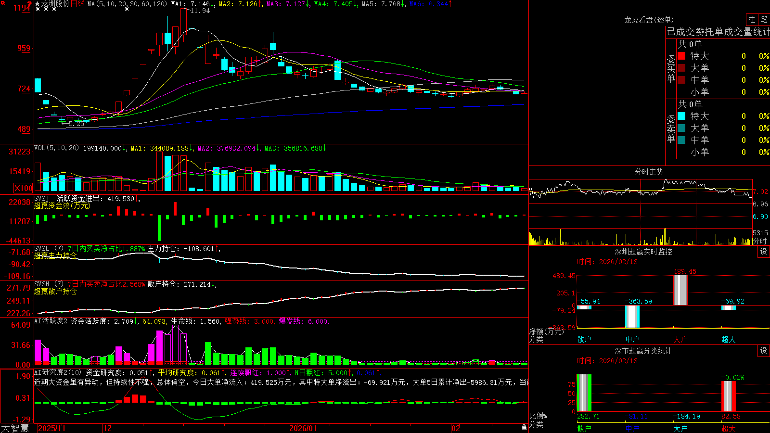Click the 强势线: 3.000 label
The width and height of the screenshot is (770, 433).
tap(250, 321)
